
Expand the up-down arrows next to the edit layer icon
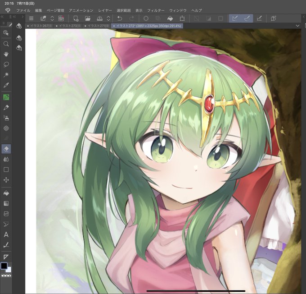point(52,18)
